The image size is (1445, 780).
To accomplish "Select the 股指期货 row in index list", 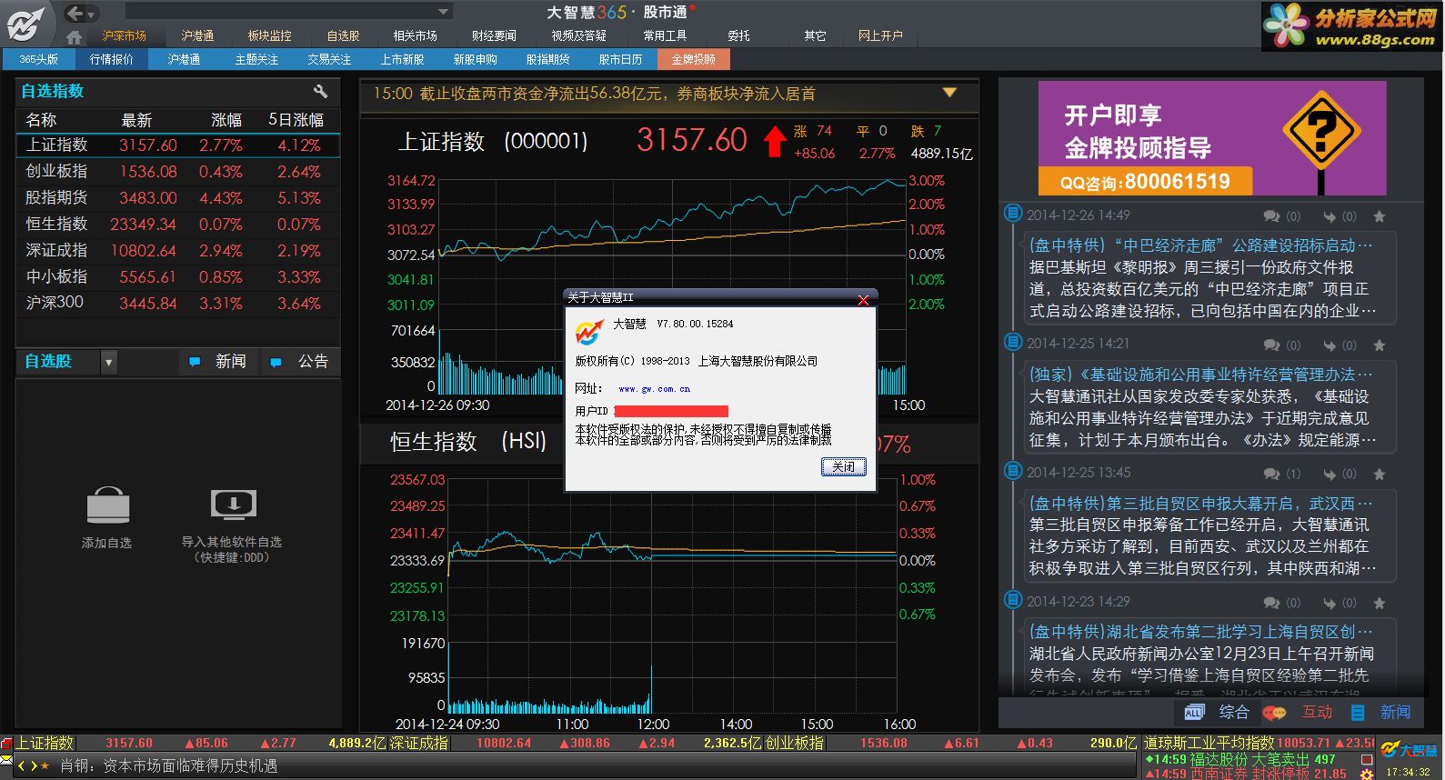I will 178,198.
